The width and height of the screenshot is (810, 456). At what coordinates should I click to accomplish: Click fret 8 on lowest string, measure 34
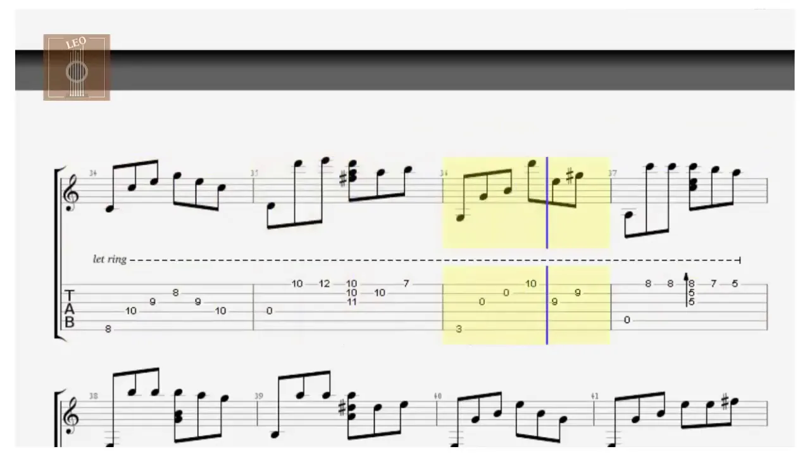point(108,329)
